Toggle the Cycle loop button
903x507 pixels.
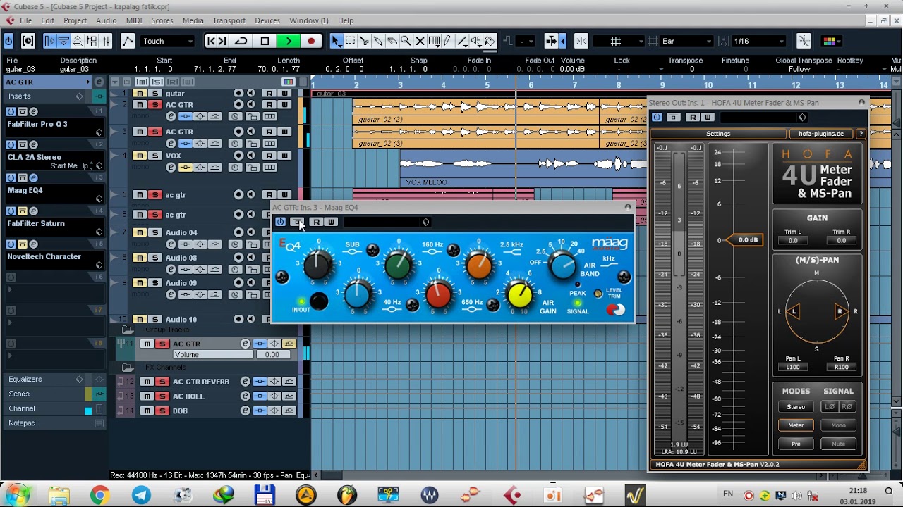tap(241, 41)
